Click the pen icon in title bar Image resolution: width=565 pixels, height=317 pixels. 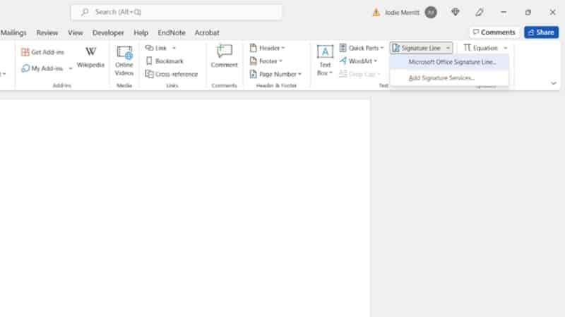480,12
